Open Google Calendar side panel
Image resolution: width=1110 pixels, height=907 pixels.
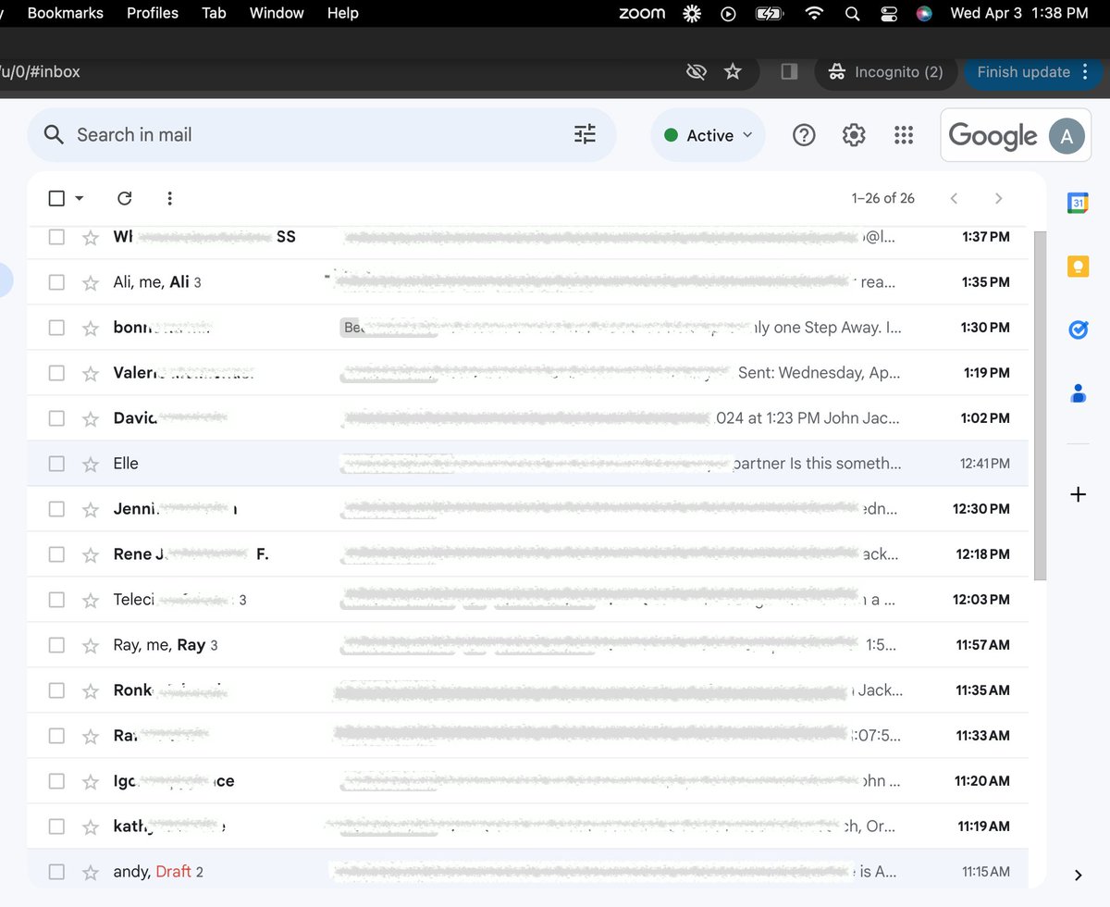coord(1078,204)
